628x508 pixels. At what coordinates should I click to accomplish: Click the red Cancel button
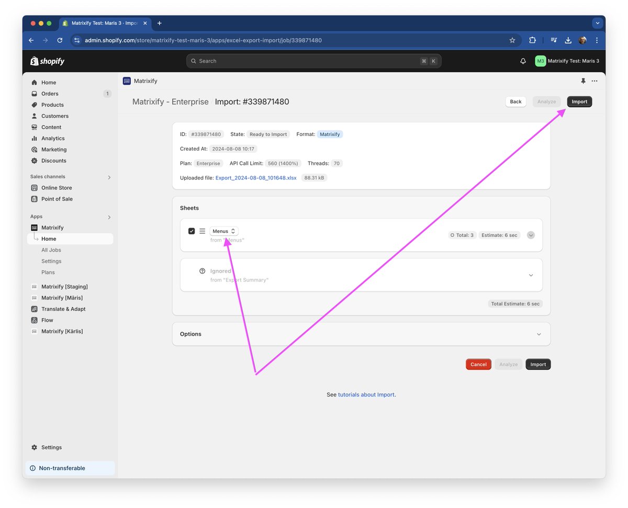(478, 364)
